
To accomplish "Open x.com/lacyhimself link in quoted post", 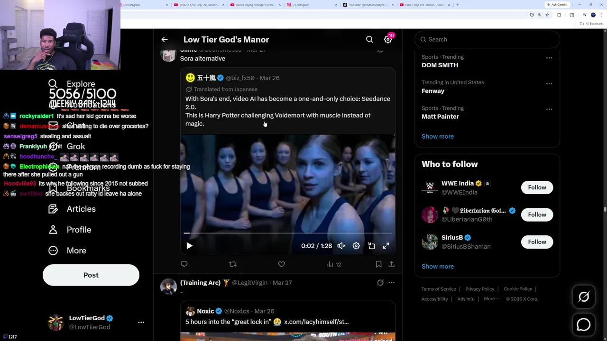I will tap(316, 322).
